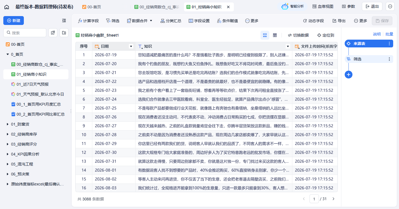Click the new folder icon
399x209 pixels.
coord(64,33)
